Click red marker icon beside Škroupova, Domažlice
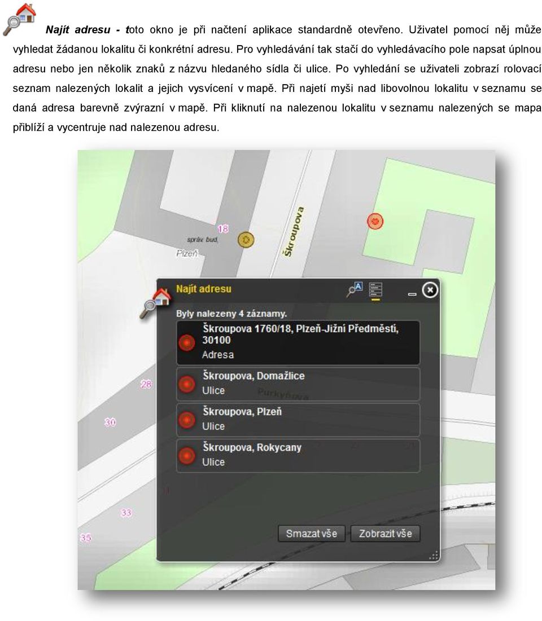Screen dimensions: 542x621 [187, 384]
